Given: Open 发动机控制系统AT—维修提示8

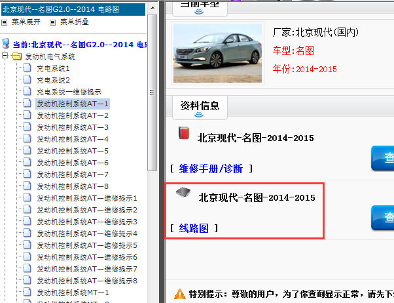Looking at the screenshot, I should 87,281.
